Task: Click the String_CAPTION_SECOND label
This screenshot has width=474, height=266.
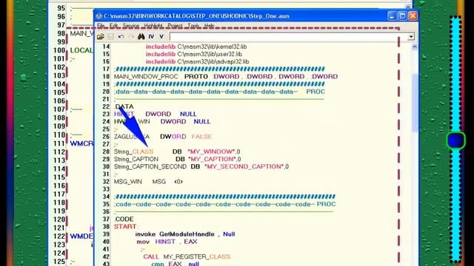Action: pos(150,167)
